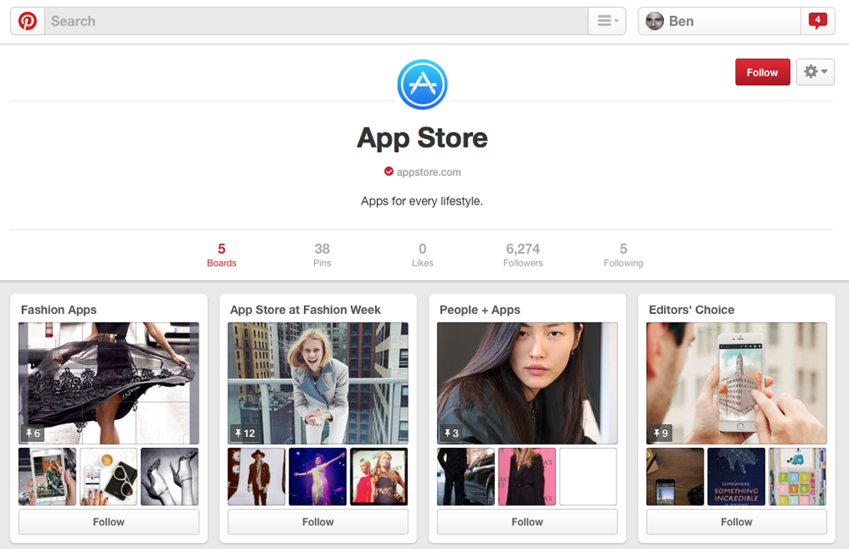The height and width of the screenshot is (549, 849).
Task: Select the Followers tab
Action: pos(522,255)
